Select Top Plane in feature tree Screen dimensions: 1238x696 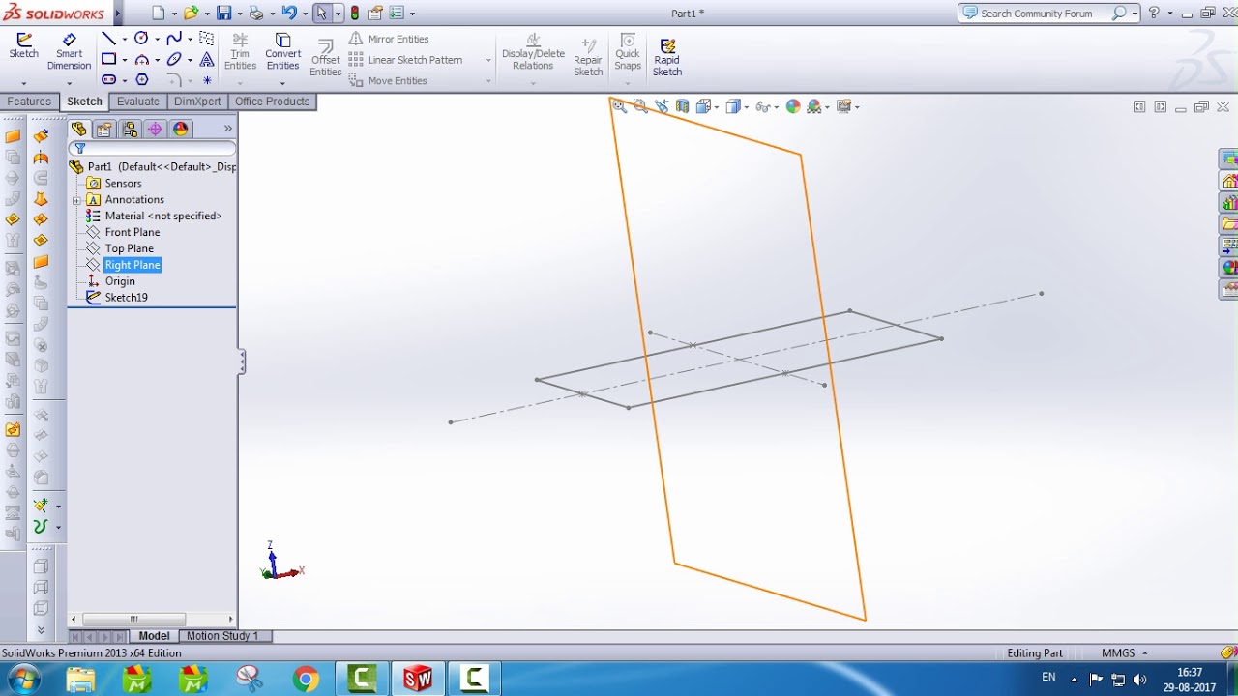[129, 248]
